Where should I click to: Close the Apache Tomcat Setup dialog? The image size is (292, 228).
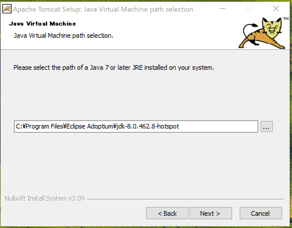(276, 8)
